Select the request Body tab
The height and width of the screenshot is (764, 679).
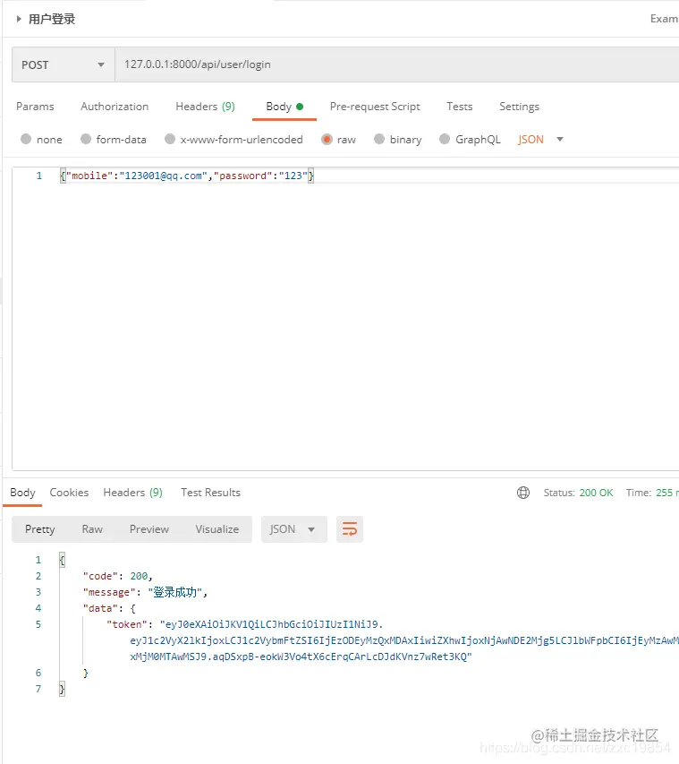(x=284, y=107)
